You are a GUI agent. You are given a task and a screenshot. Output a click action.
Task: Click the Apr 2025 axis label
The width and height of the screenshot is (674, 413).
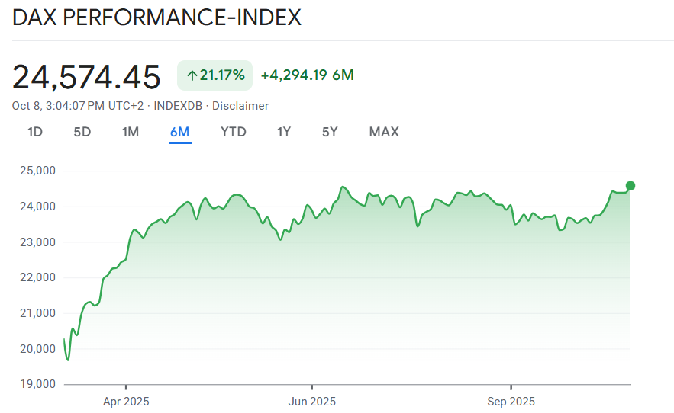126,401
